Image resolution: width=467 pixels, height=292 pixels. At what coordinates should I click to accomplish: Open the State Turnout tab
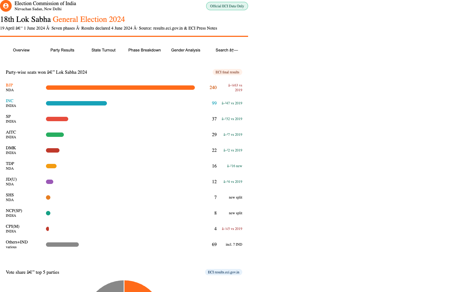pyautogui.click(x=104, y=50)
